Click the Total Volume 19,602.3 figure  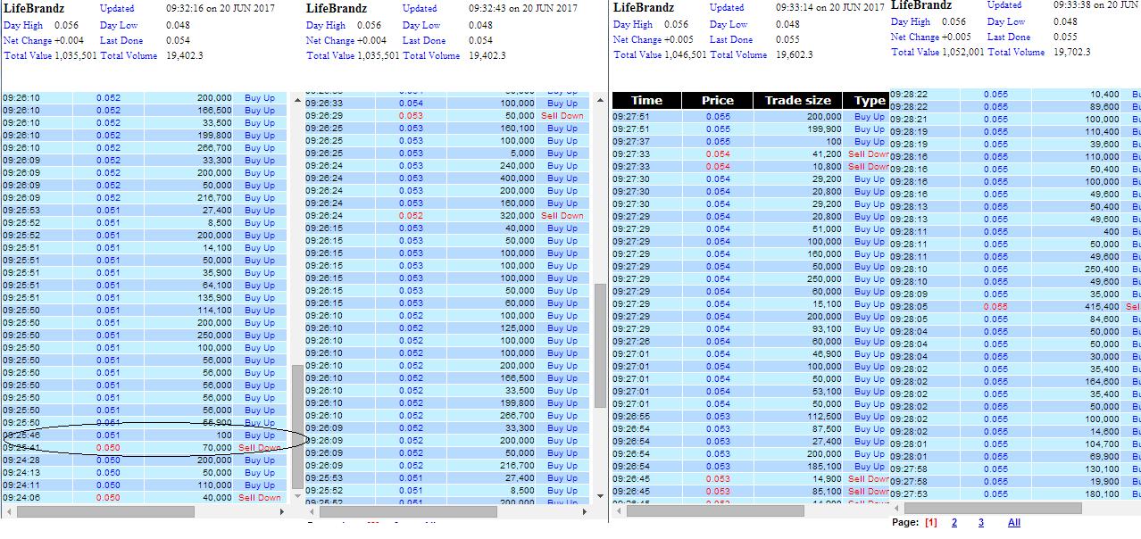click(x=794, y=54)
